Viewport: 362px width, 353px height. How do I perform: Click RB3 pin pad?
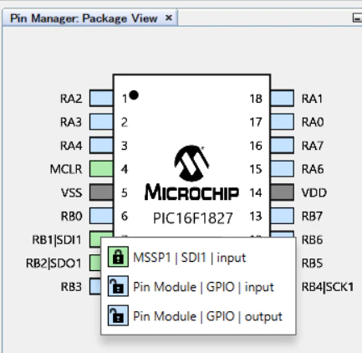coord(95,286)
